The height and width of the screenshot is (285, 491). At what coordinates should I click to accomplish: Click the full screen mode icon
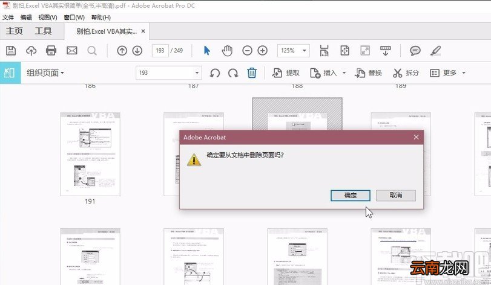tap(365, 51)
